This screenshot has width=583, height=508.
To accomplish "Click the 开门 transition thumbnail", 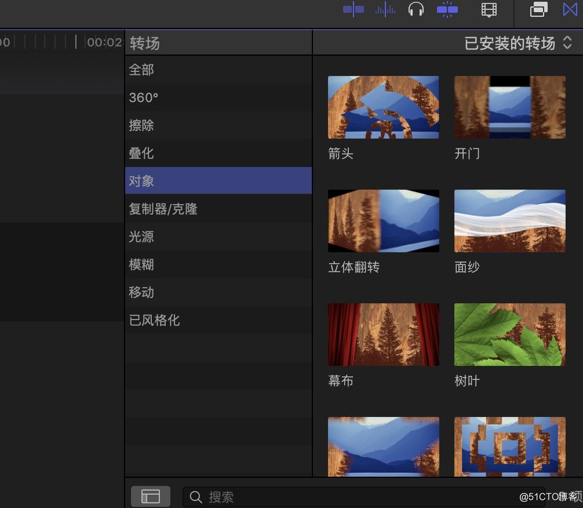I will tap(510, 107).
